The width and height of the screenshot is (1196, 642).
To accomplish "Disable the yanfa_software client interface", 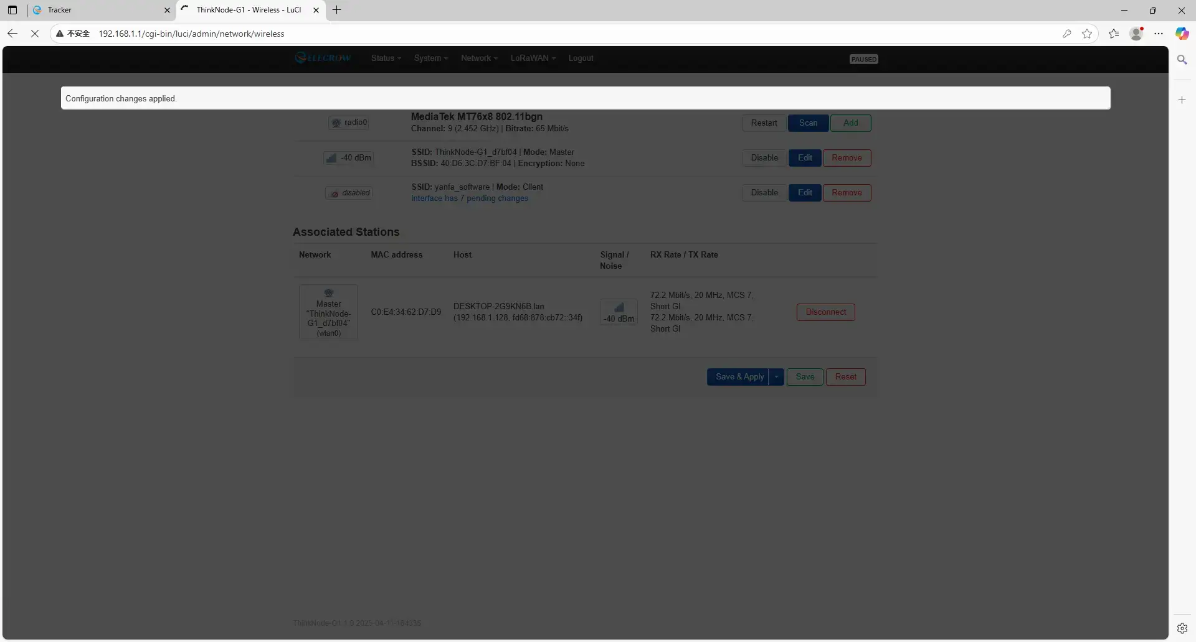I will tap(764, 193).
